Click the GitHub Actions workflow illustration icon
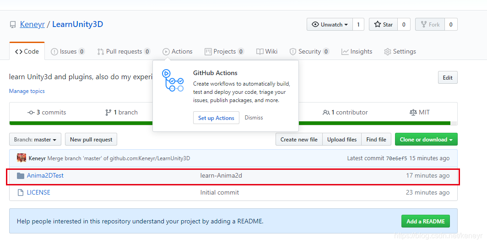The image size is (487, 244). tap(173, 81)
